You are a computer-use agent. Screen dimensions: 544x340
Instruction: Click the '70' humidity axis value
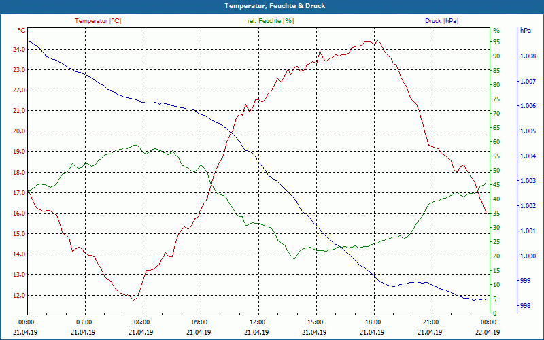pos(496,114)
